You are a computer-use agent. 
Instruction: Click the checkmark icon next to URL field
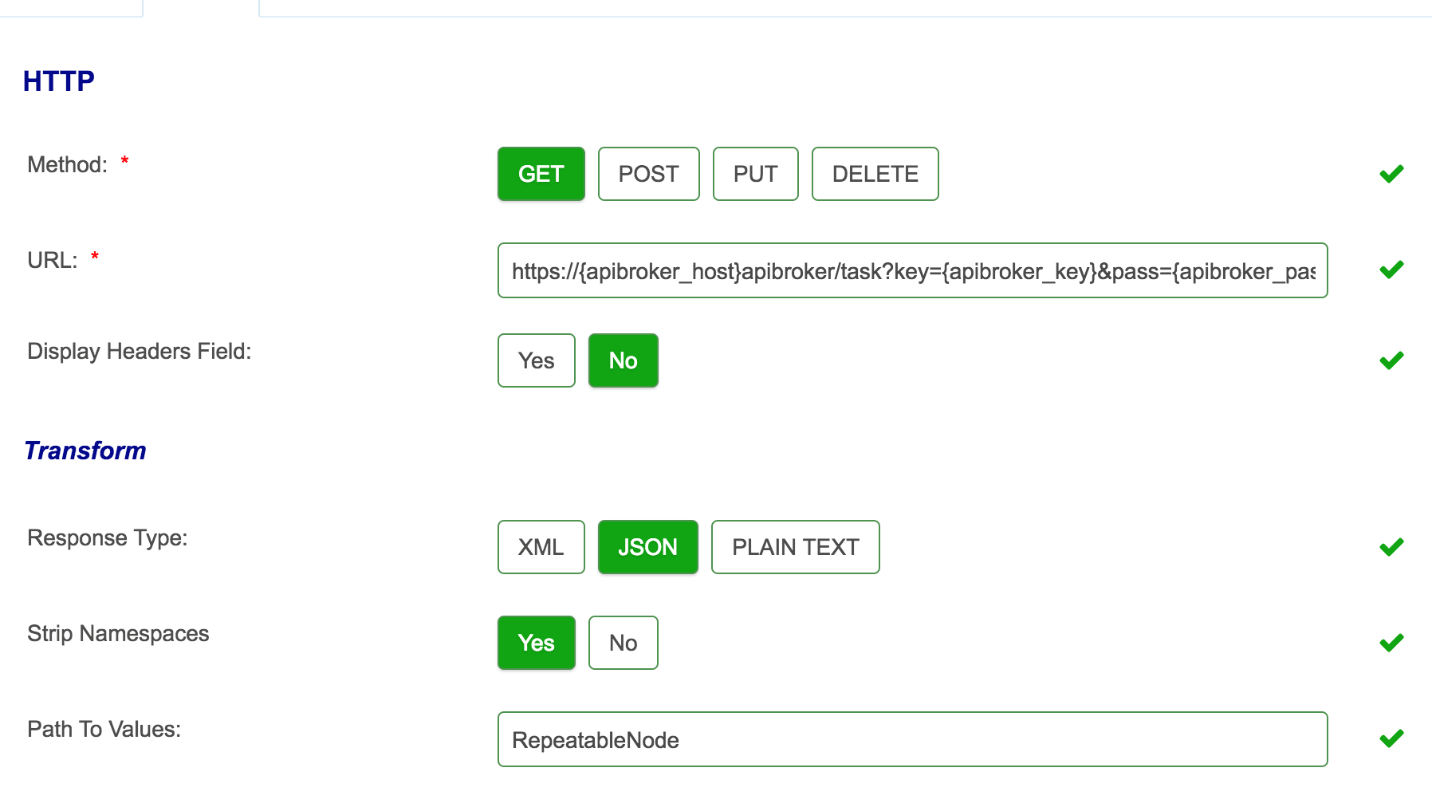click(1391, 270)
